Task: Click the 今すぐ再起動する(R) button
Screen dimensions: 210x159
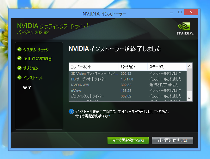Action: [x=128, y=140]
